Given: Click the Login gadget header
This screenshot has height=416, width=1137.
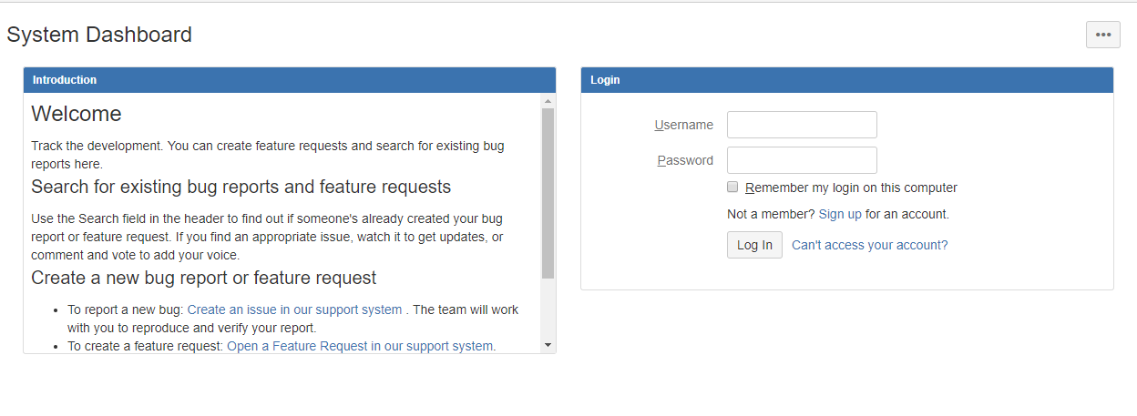Looking at the screenshot, I should coord(847,80).
